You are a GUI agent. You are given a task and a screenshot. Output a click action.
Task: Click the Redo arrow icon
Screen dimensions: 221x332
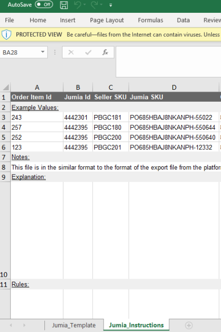94,5
